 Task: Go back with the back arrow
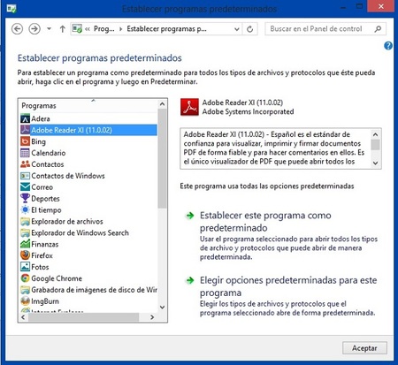[x=17, y=29]
